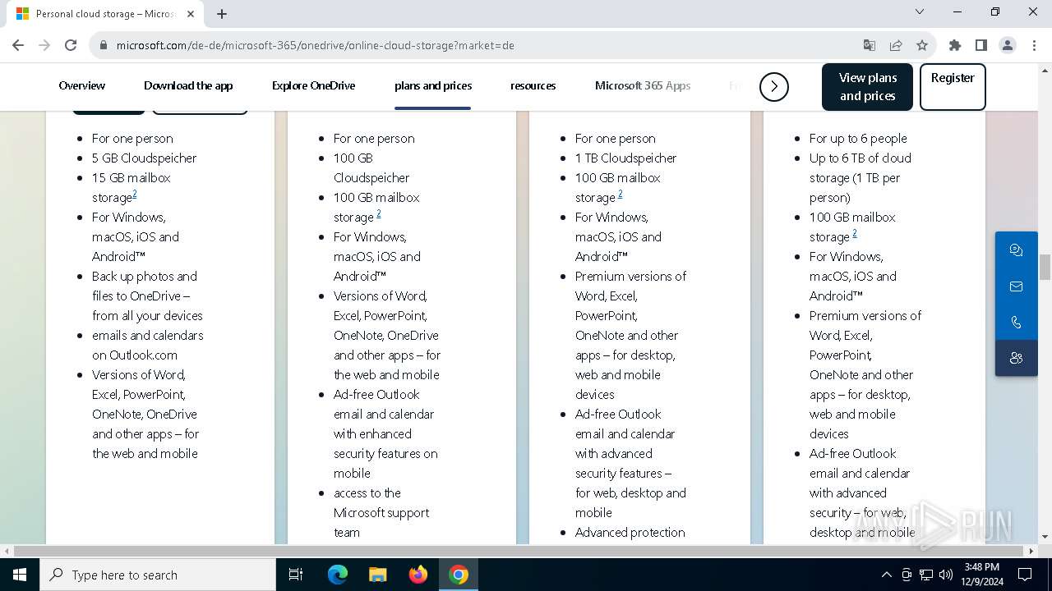Open the Overview nav item
Screen dimensions: 1052x591
point(82,85)
